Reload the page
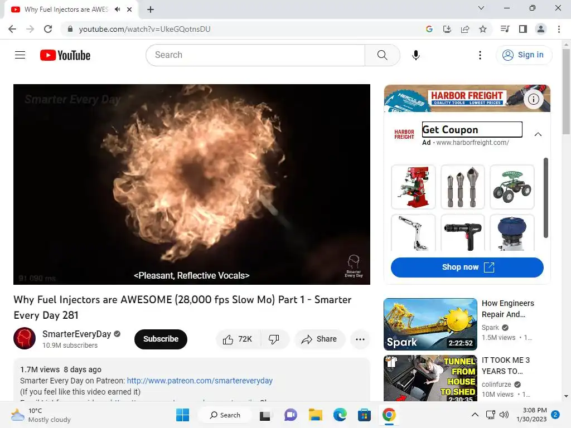571x428 pixels. coord(48,29)
